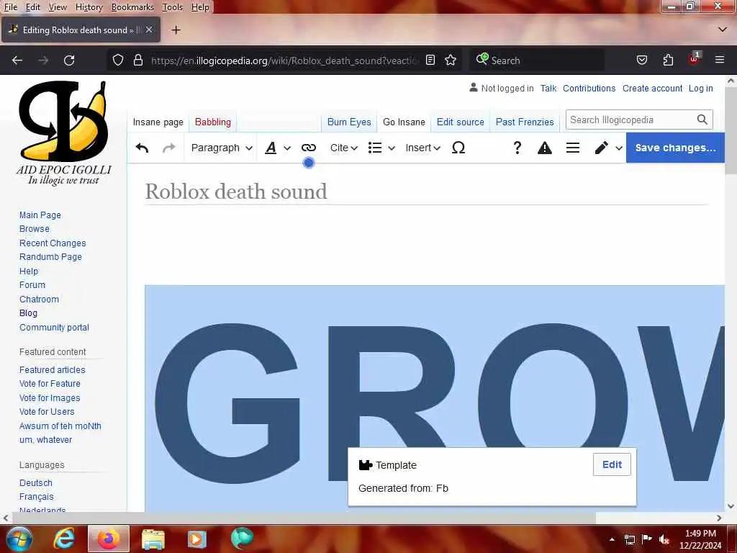Viewport: 737px width, 553px height.
Task: Open the Tools menu
Action: (x=173, y=7)
